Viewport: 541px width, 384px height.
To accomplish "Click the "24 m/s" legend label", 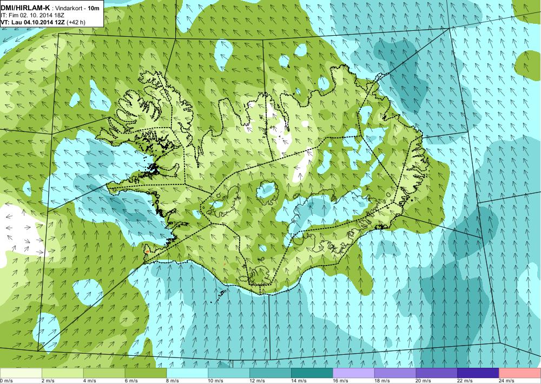I will tap(507, 381).
